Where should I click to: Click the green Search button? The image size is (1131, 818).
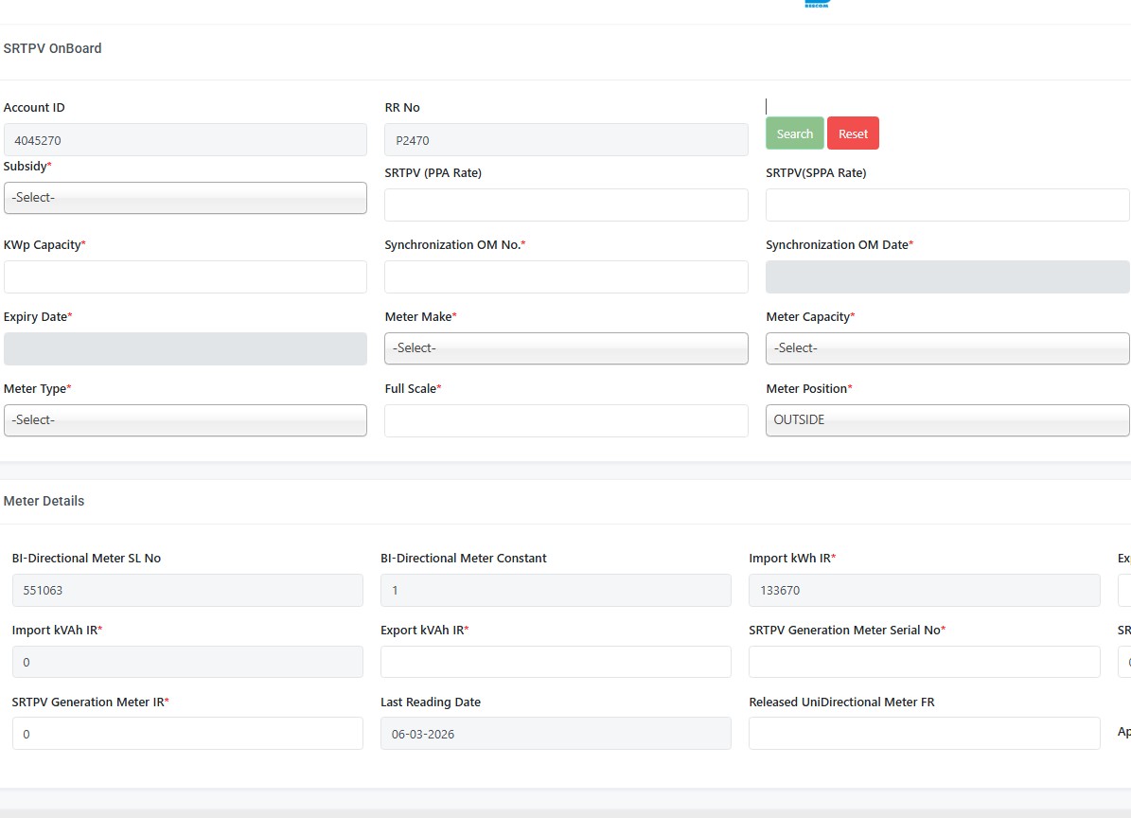pos(794,133)
